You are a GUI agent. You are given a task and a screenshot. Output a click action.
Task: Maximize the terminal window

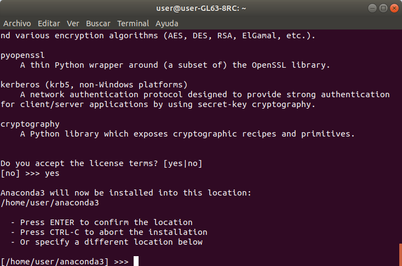click(x=383, y=8)
